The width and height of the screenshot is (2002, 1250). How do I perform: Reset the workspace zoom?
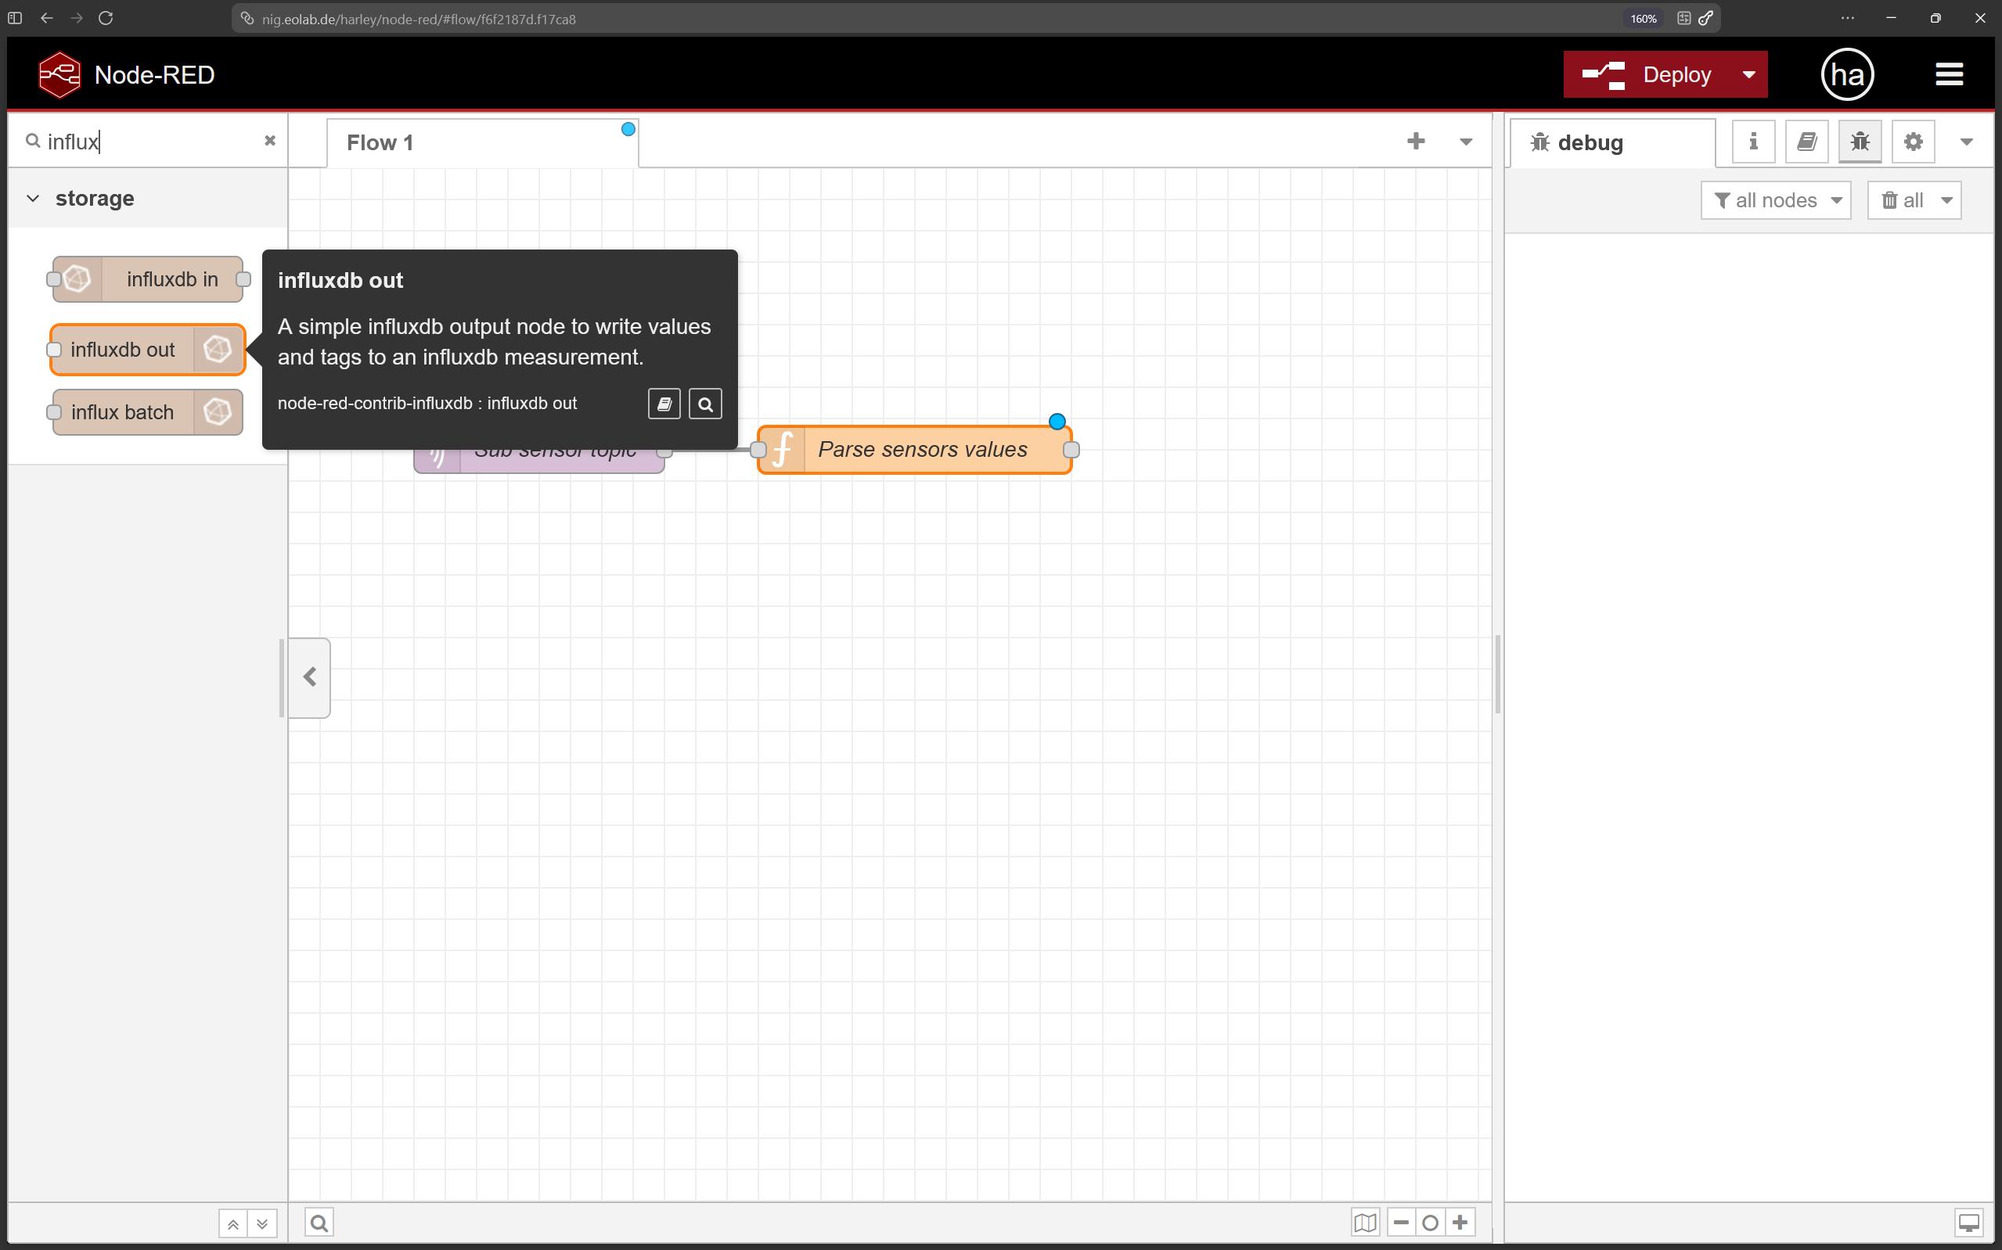(x=1431, y=1223)
